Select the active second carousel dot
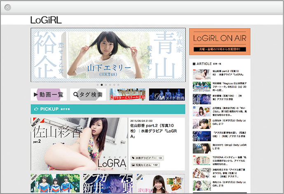284x194 pixels. [x=102, y=85]
